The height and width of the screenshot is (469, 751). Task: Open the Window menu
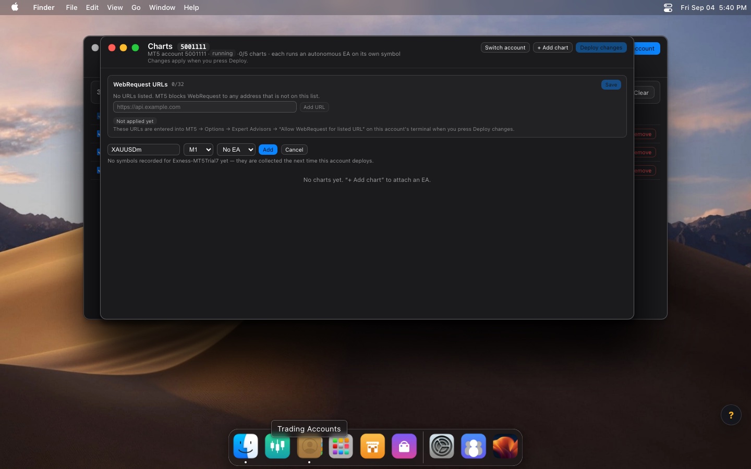(x=162, y=7)
